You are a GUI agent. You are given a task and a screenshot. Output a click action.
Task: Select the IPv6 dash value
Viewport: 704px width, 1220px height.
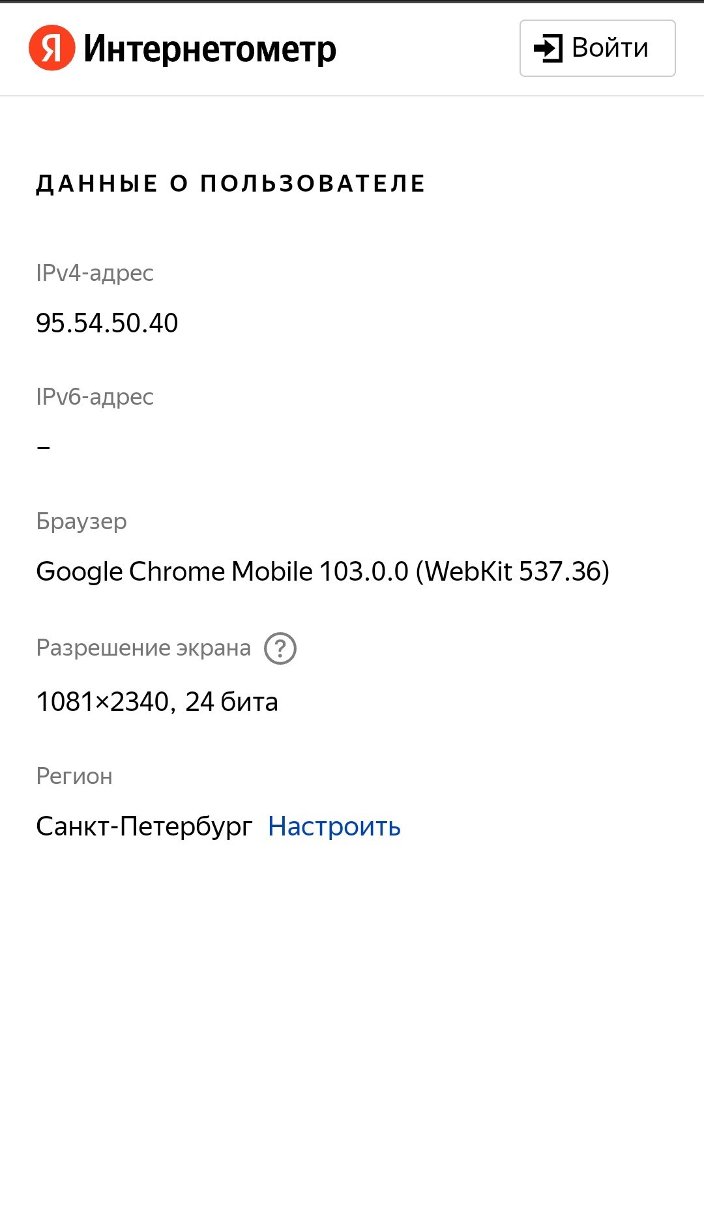[43, 448]
